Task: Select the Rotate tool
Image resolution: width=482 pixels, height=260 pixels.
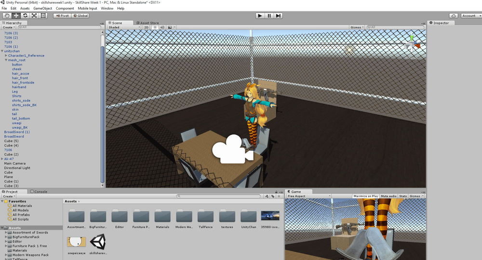Action: pos(25,16)
